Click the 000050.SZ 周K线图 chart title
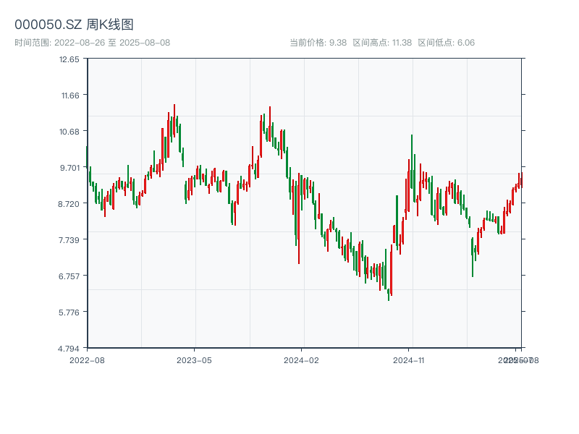 pos(74,25)
